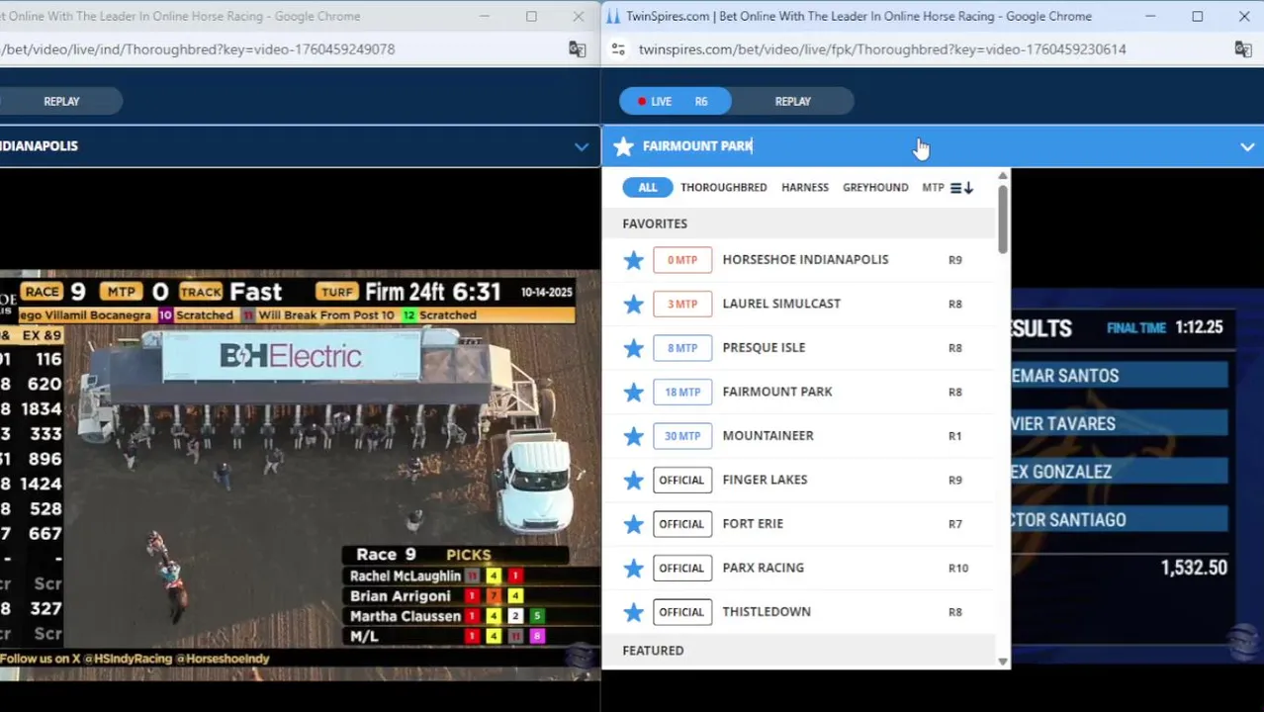Image resolution: width=1264 pixels, height=712 pixels.
Task: Toggle the favorite star for Laurel Simulcast
Action: point(634,304)
